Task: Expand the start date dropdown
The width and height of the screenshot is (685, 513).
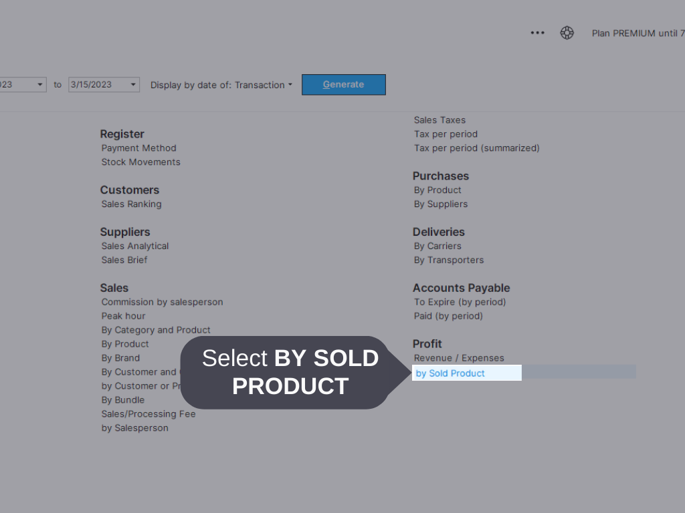Action: [39, 84]
